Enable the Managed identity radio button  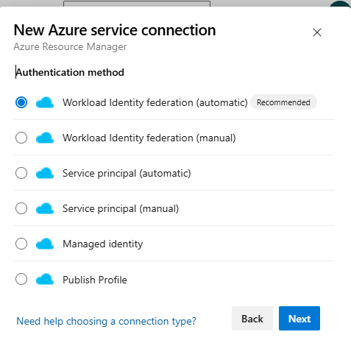21,244
